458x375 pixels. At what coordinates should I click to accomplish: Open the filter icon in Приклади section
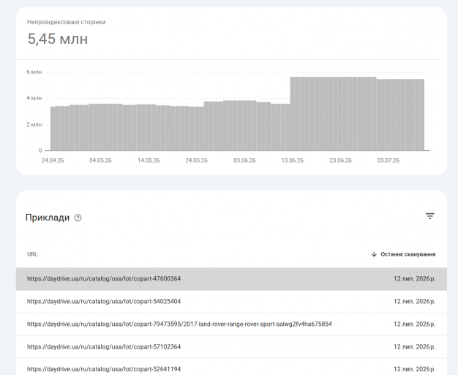429,216
